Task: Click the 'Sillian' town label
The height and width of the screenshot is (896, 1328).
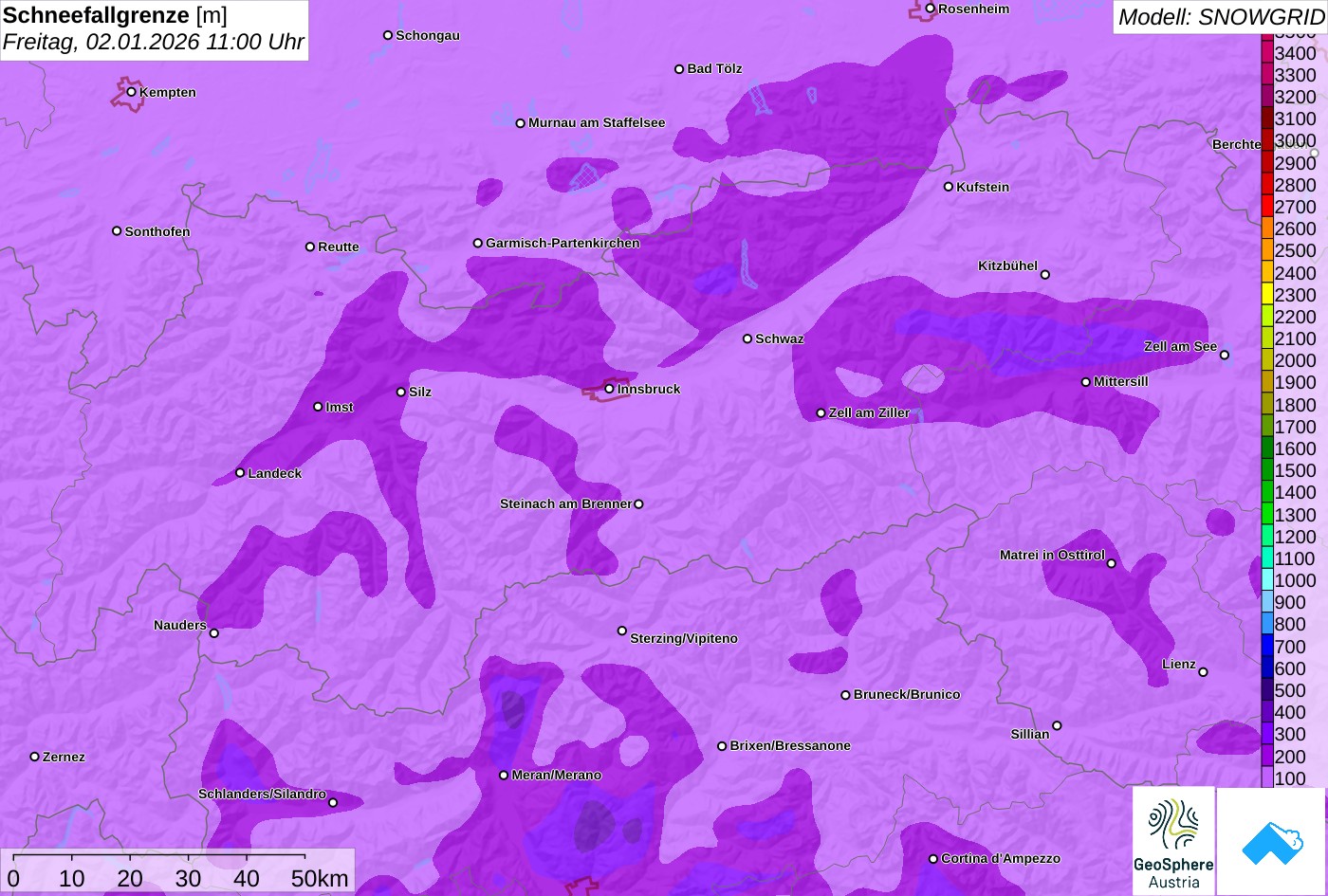Action: pyautogui.click(x=1030, y=735)
